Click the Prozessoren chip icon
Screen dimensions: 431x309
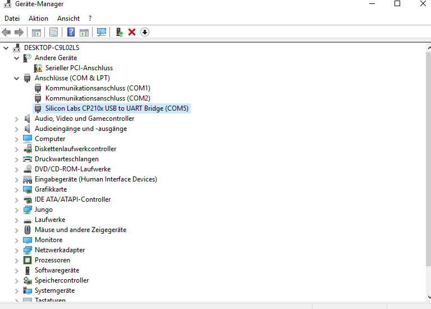(x=27, y=260)
